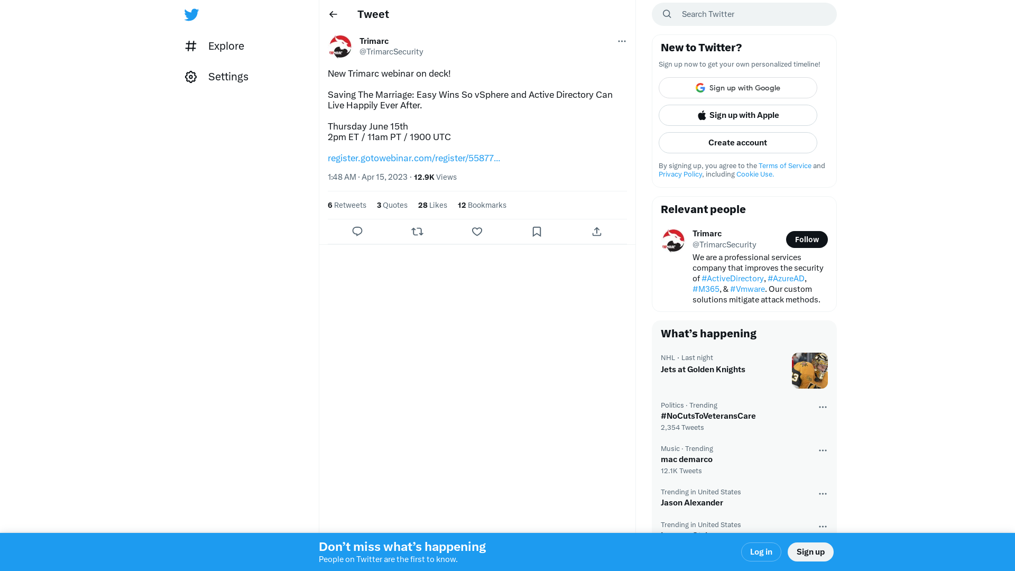Click the Explore menu item in sidebar
The image size is (1015, 571).
click(x=226, y=45)
